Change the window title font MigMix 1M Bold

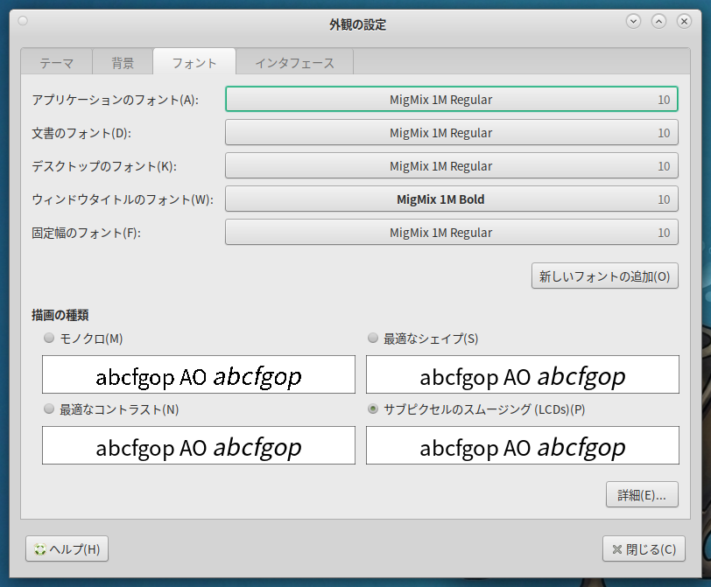point(452,199)
